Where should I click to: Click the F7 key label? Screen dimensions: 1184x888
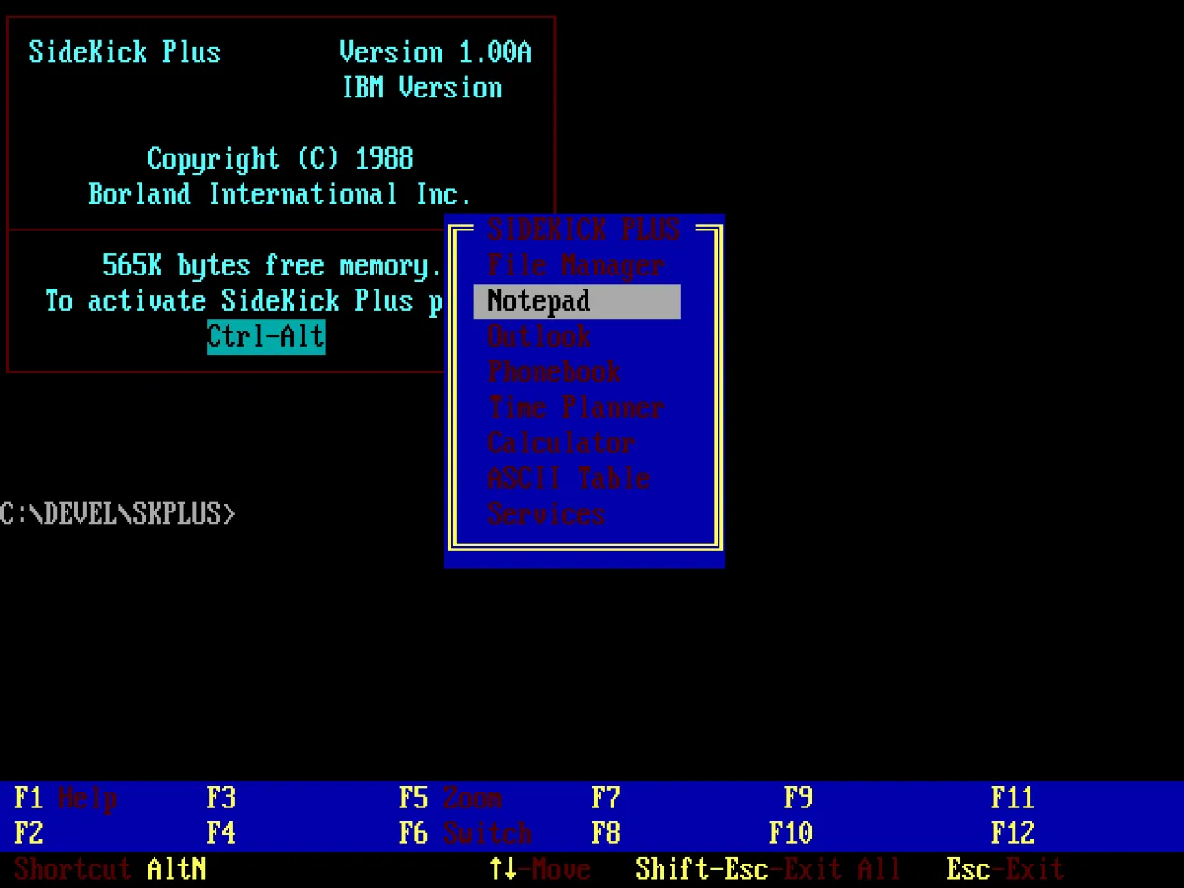[606, 799]
